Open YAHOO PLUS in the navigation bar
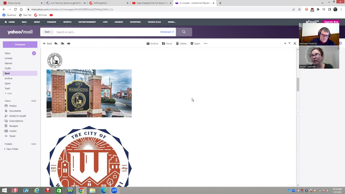 (x=154, y=22)
